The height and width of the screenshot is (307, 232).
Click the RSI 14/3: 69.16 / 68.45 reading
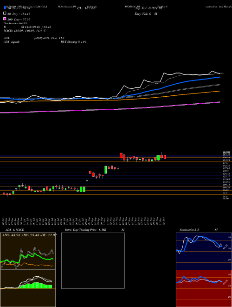27,27
